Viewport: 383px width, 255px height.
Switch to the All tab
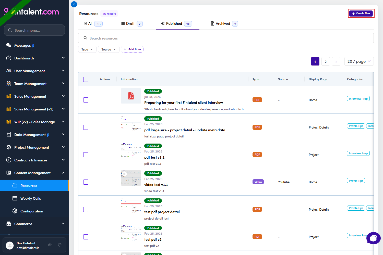(x=93, y=24)
